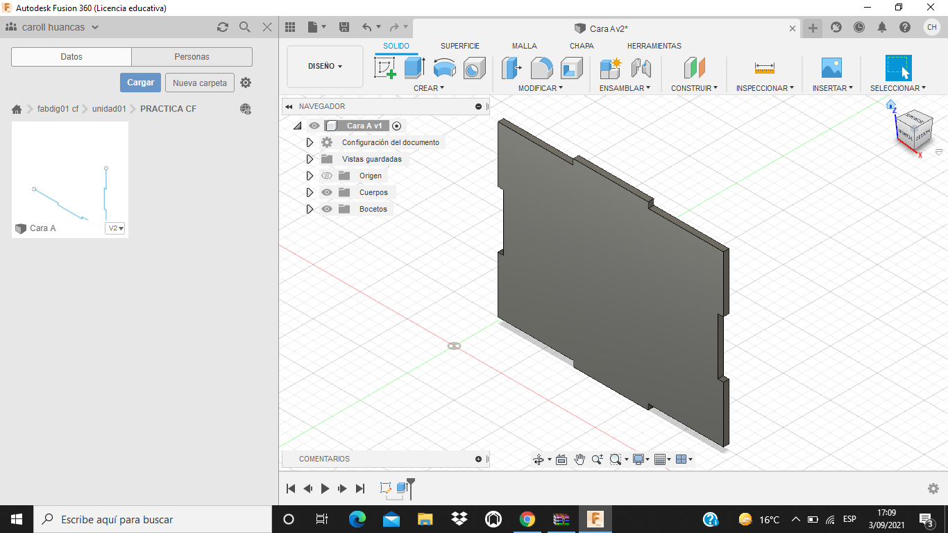Click the Cargar button
Viewport: 948px width, 533px height.
[140, 83]
